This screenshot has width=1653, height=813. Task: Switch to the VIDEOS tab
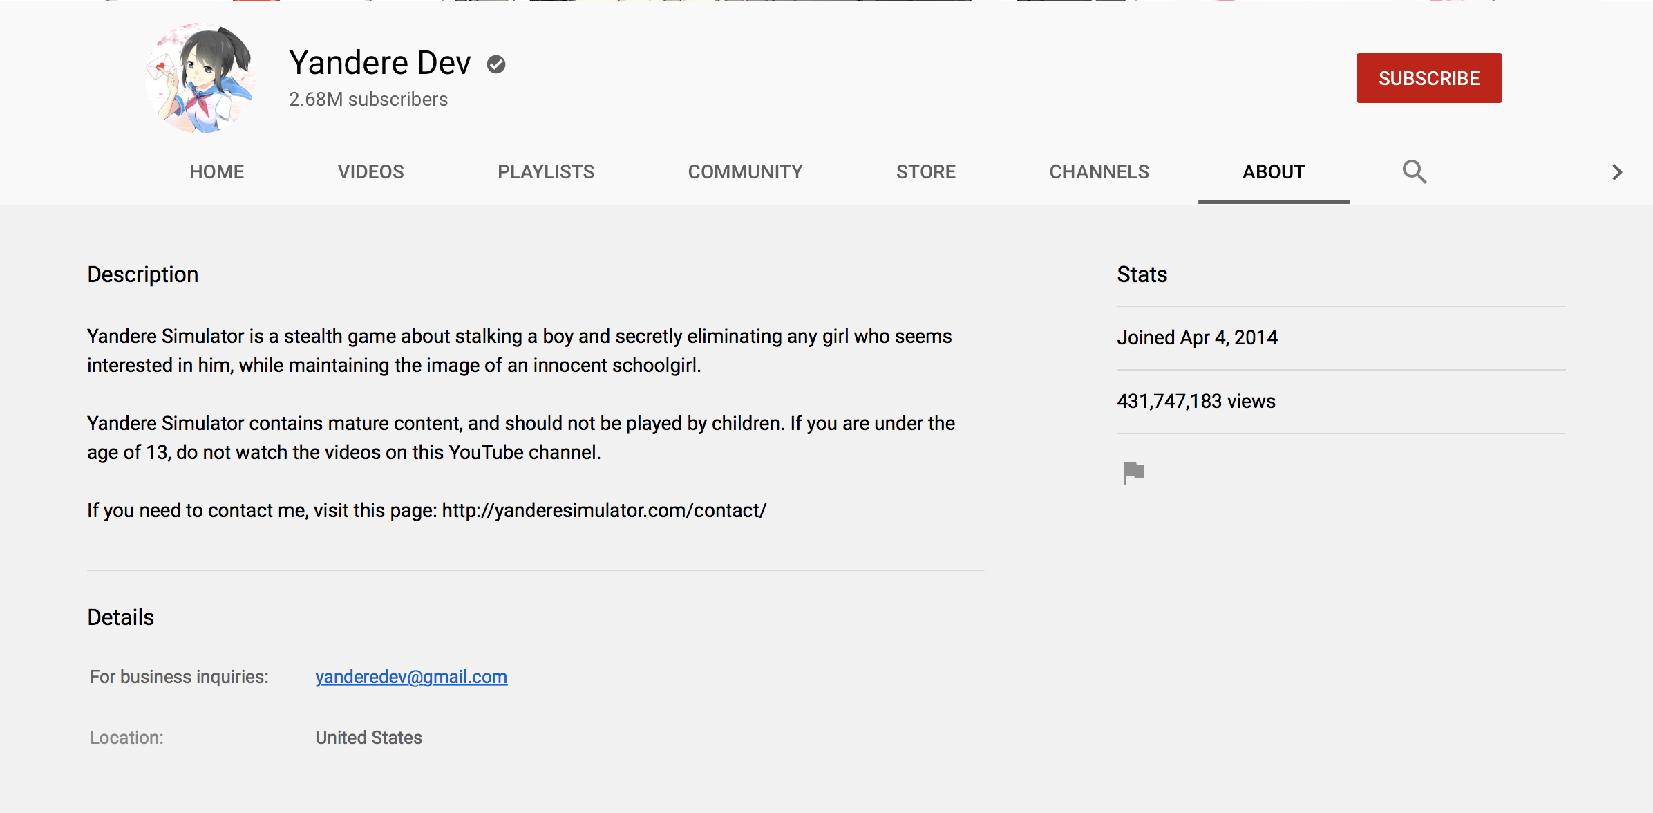370,172
